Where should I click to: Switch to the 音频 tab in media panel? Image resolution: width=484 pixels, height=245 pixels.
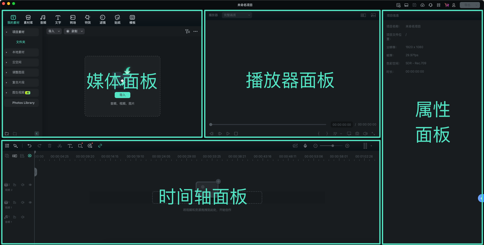[43, 19]
